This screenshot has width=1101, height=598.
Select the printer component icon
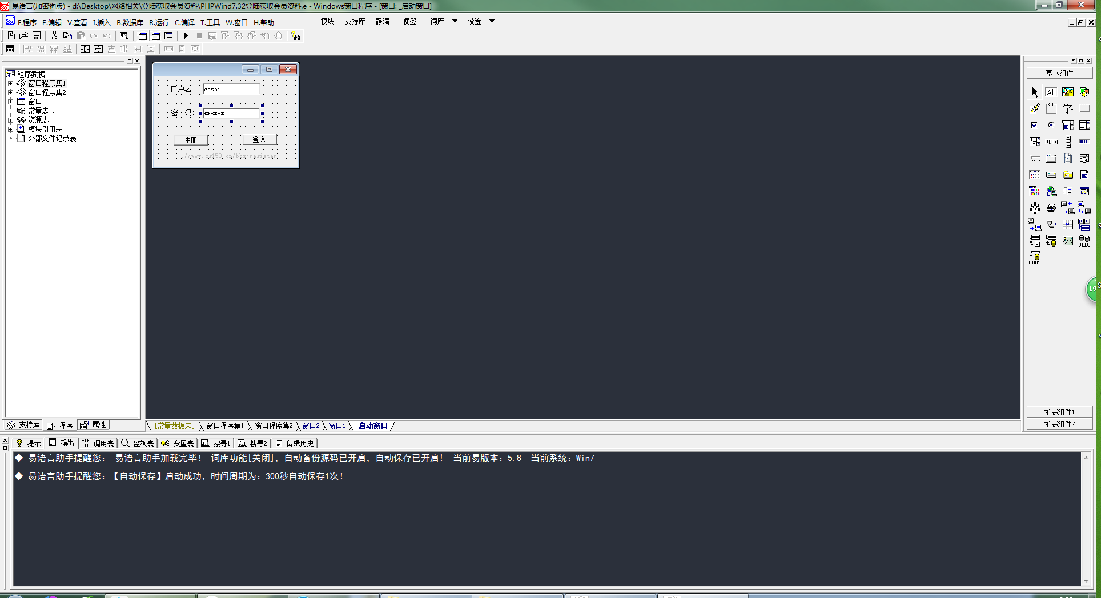coord(1051,208)
